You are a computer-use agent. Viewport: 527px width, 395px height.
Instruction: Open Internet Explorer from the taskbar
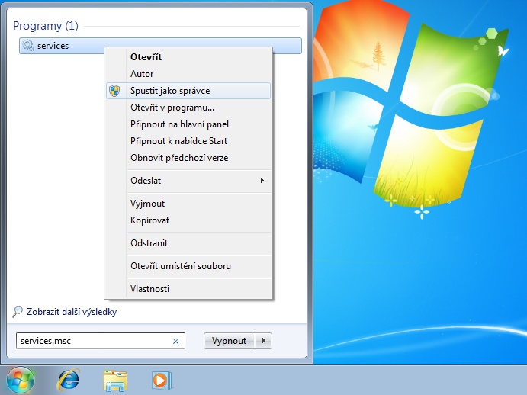click(69, 378)
